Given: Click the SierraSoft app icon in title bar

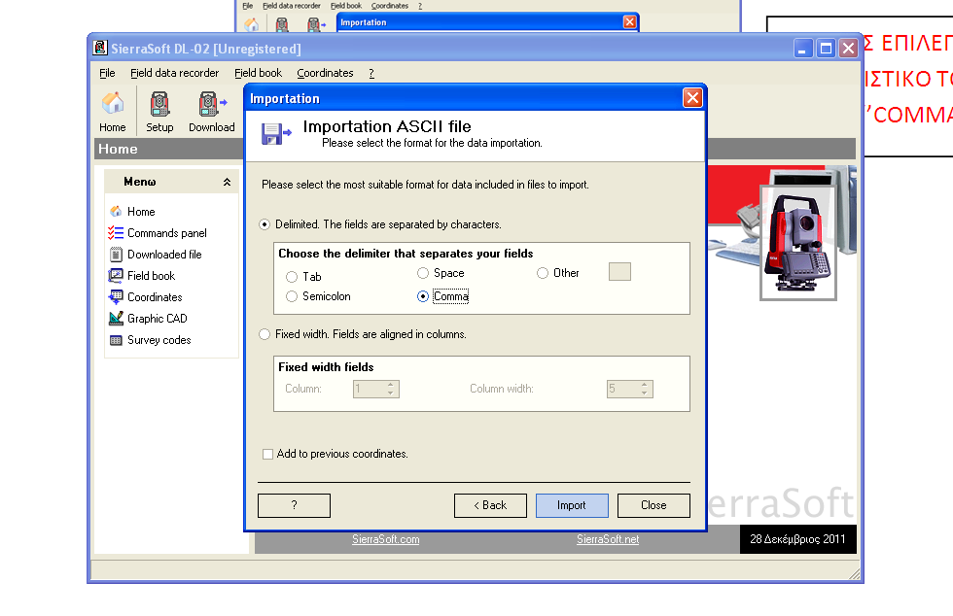Looking at the screenshot, I should [100, 48].
